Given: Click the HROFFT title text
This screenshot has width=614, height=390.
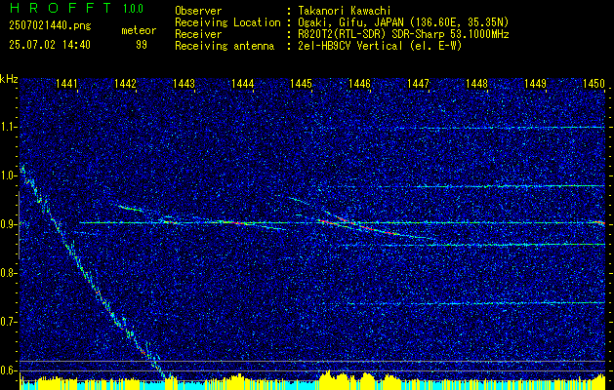Looking at the screenshot, I should click(x=61, y=8).
